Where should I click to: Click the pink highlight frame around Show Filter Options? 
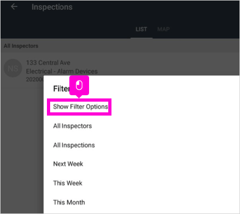click(79, 107)
